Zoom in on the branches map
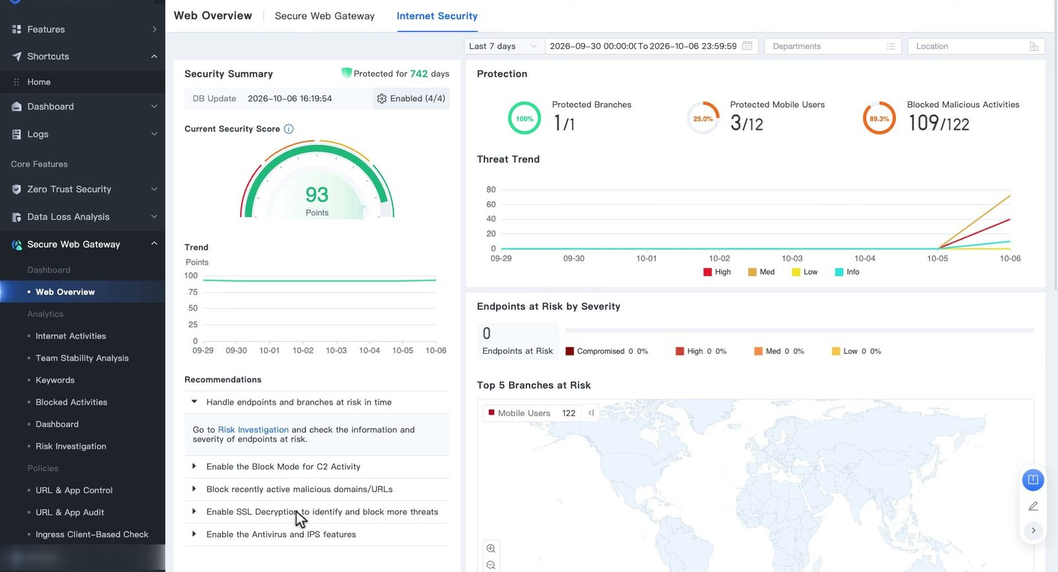 [x=491, y=549]
